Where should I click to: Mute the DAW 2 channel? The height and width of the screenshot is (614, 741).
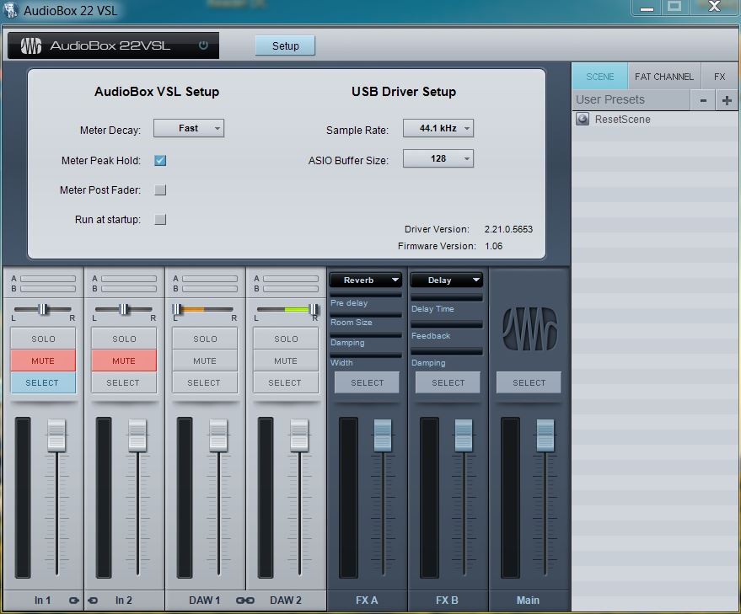(286, 360)
